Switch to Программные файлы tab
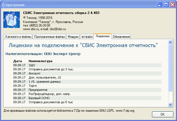This screenshot has width=177, height=121. [49, 37]
